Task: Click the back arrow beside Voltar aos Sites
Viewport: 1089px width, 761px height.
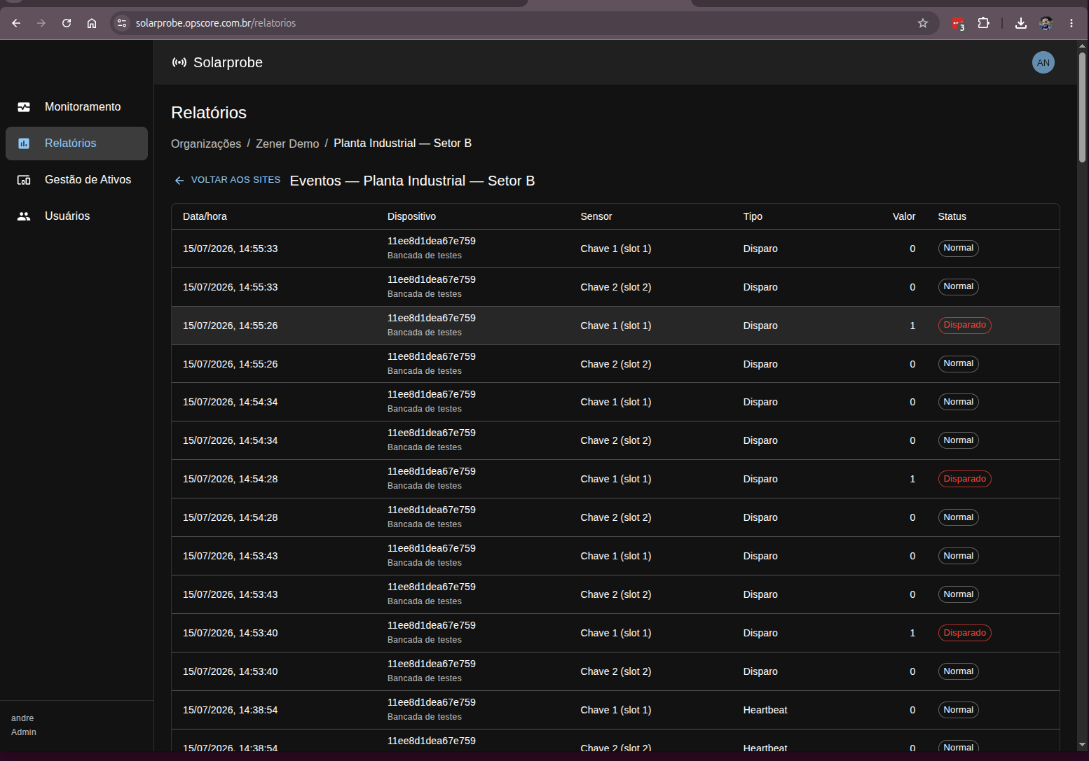Action: tap(179, 181)
